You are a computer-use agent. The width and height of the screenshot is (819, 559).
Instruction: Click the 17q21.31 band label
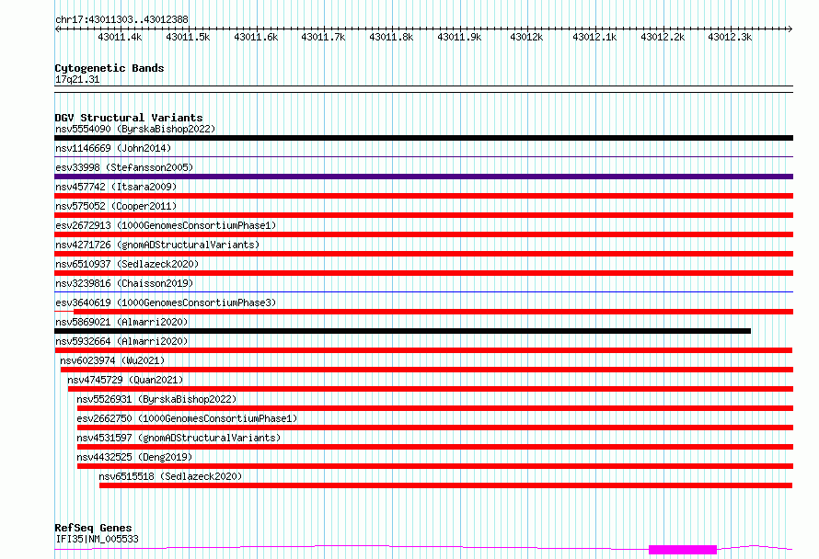click(77, 80)
